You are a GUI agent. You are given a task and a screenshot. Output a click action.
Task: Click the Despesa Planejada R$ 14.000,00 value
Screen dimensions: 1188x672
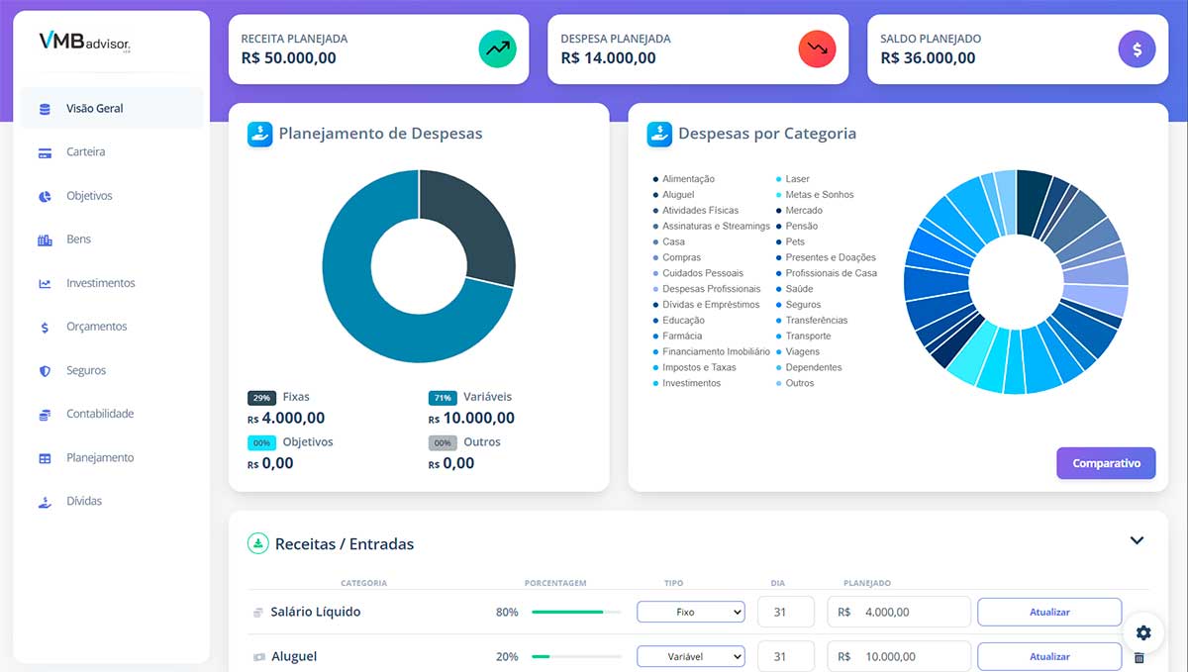click(608, 58)
